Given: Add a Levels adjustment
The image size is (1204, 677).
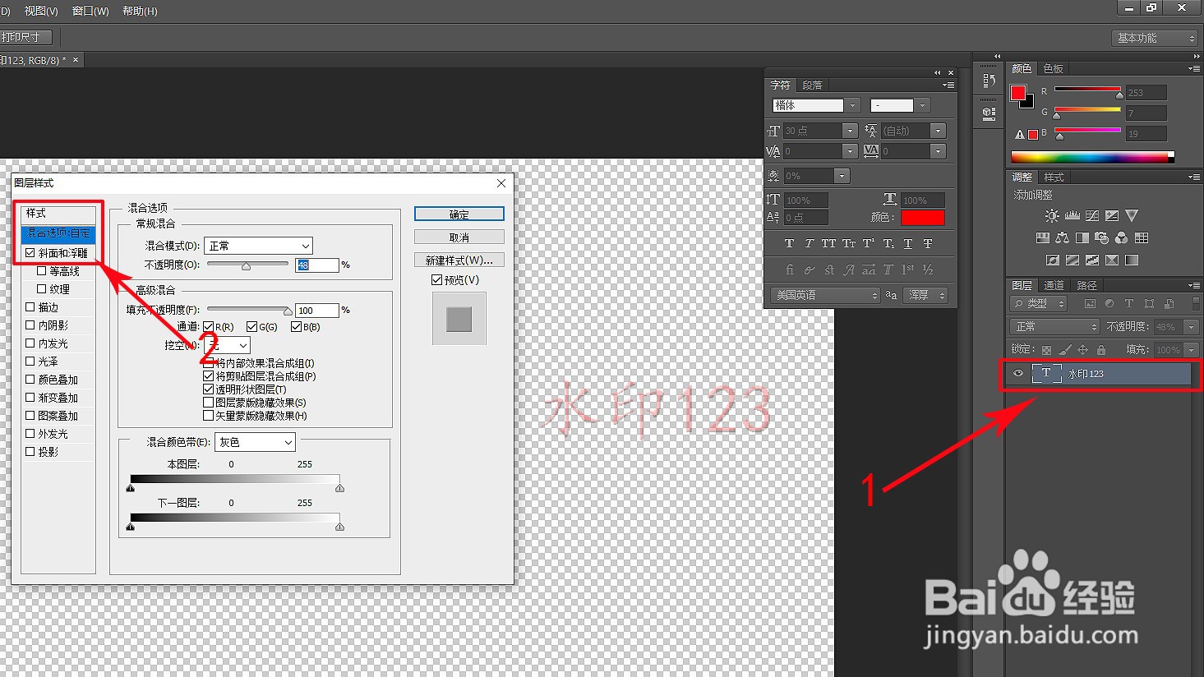Looking at the screenshot, I should [x=1072, y=216].
